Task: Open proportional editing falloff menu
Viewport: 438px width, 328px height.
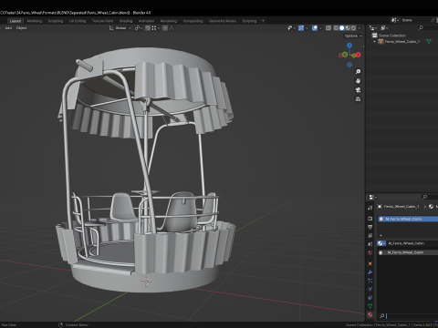Action: click(x=173, y=28)
